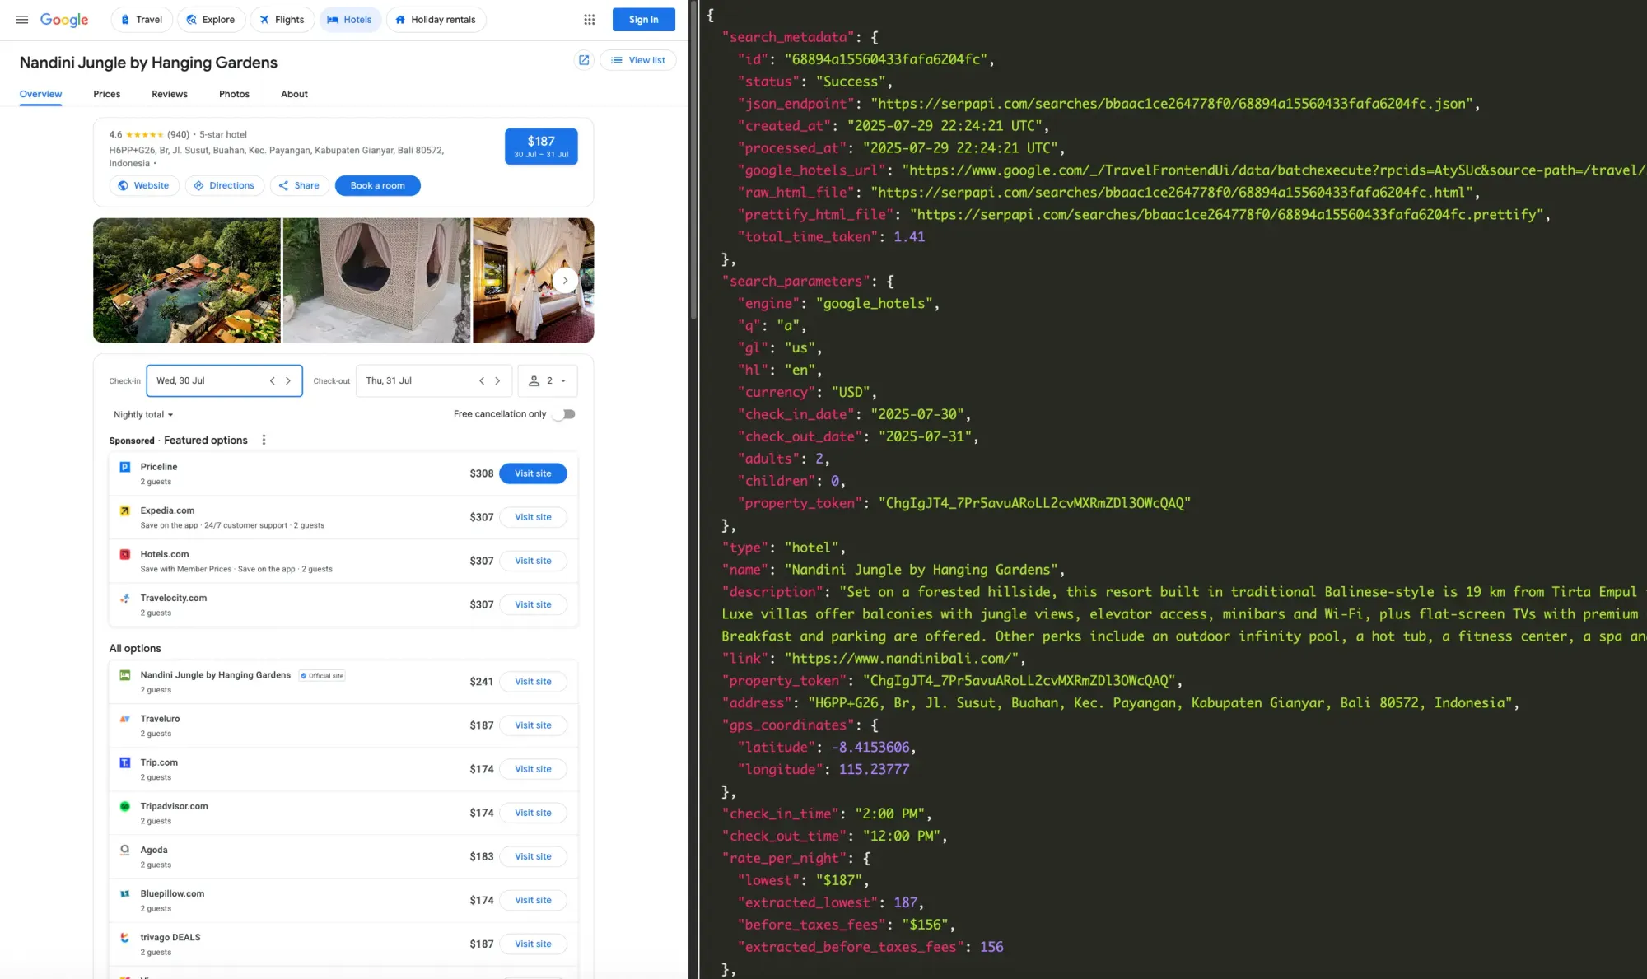Toggle Free cancellation only switch
Image resolution: width=1647 pixels, height=979 pixels.
564,414
